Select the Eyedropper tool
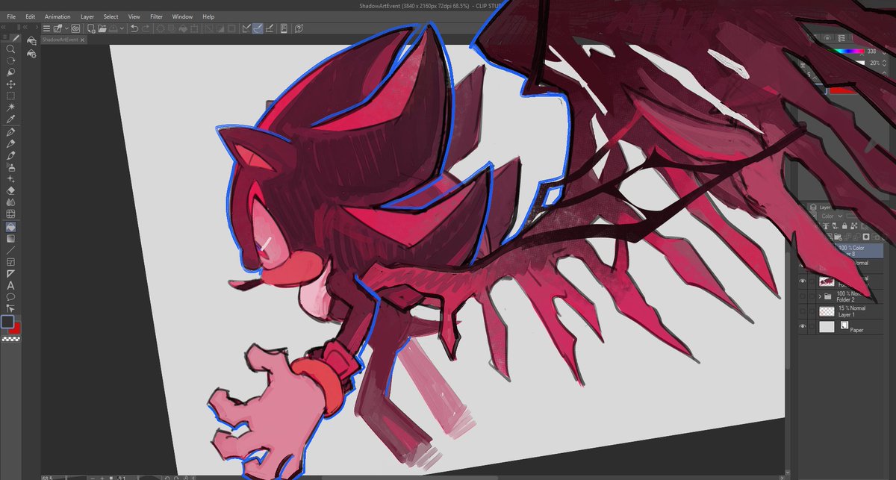Viewport: 896px width, 480px height. (x=10, y=119)
